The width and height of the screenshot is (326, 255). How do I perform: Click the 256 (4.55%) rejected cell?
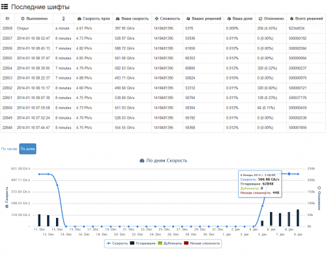[267, 29]
